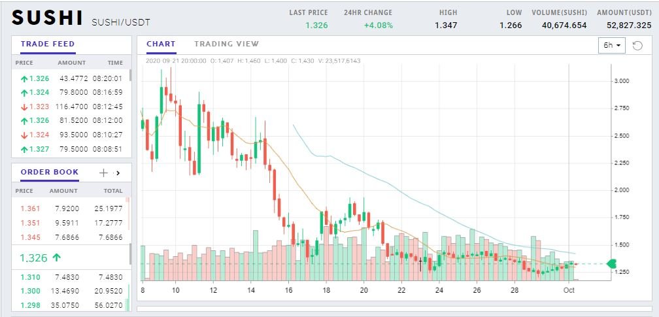The width and height of the screenshot is (659, 317).
Task: Open the 6h timeframe dropdown
Action: point(611,45)
